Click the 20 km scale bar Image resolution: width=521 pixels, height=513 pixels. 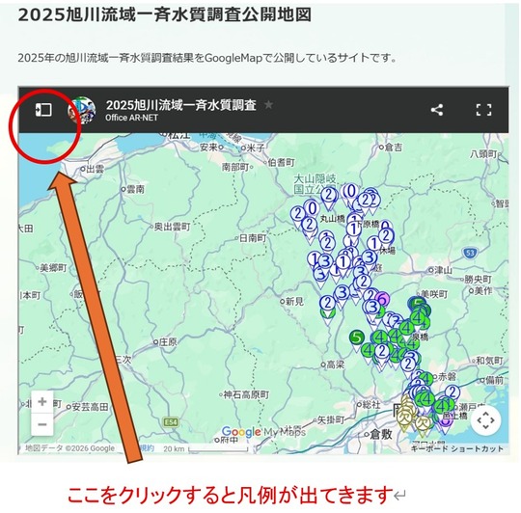coord(206,449)
